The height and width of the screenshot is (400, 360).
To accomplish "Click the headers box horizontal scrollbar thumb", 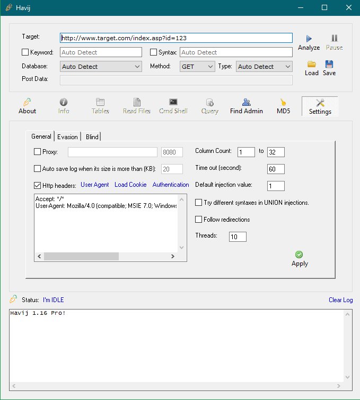I will (81, 257).
